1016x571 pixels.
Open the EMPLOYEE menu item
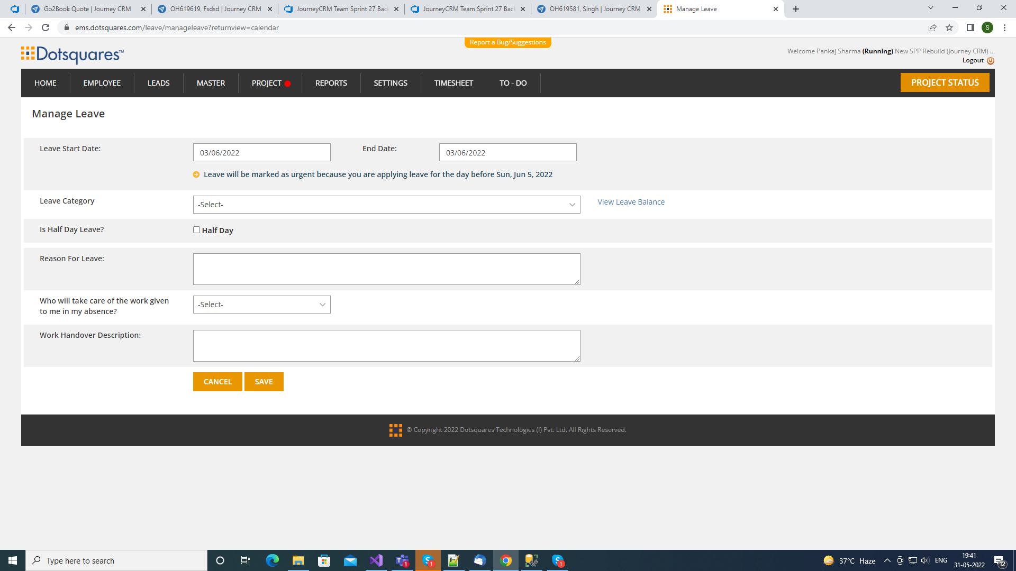(x=102, y=83)
